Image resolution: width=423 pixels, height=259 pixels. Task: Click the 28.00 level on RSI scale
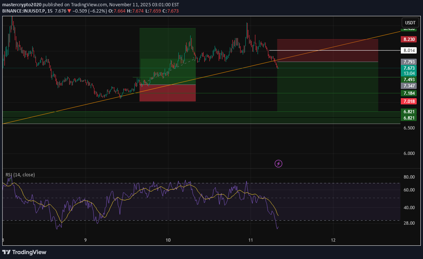pos(408,223)
